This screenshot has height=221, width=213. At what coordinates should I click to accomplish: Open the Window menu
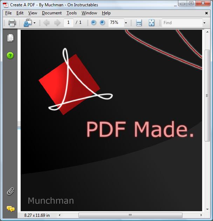coord(89,13)
